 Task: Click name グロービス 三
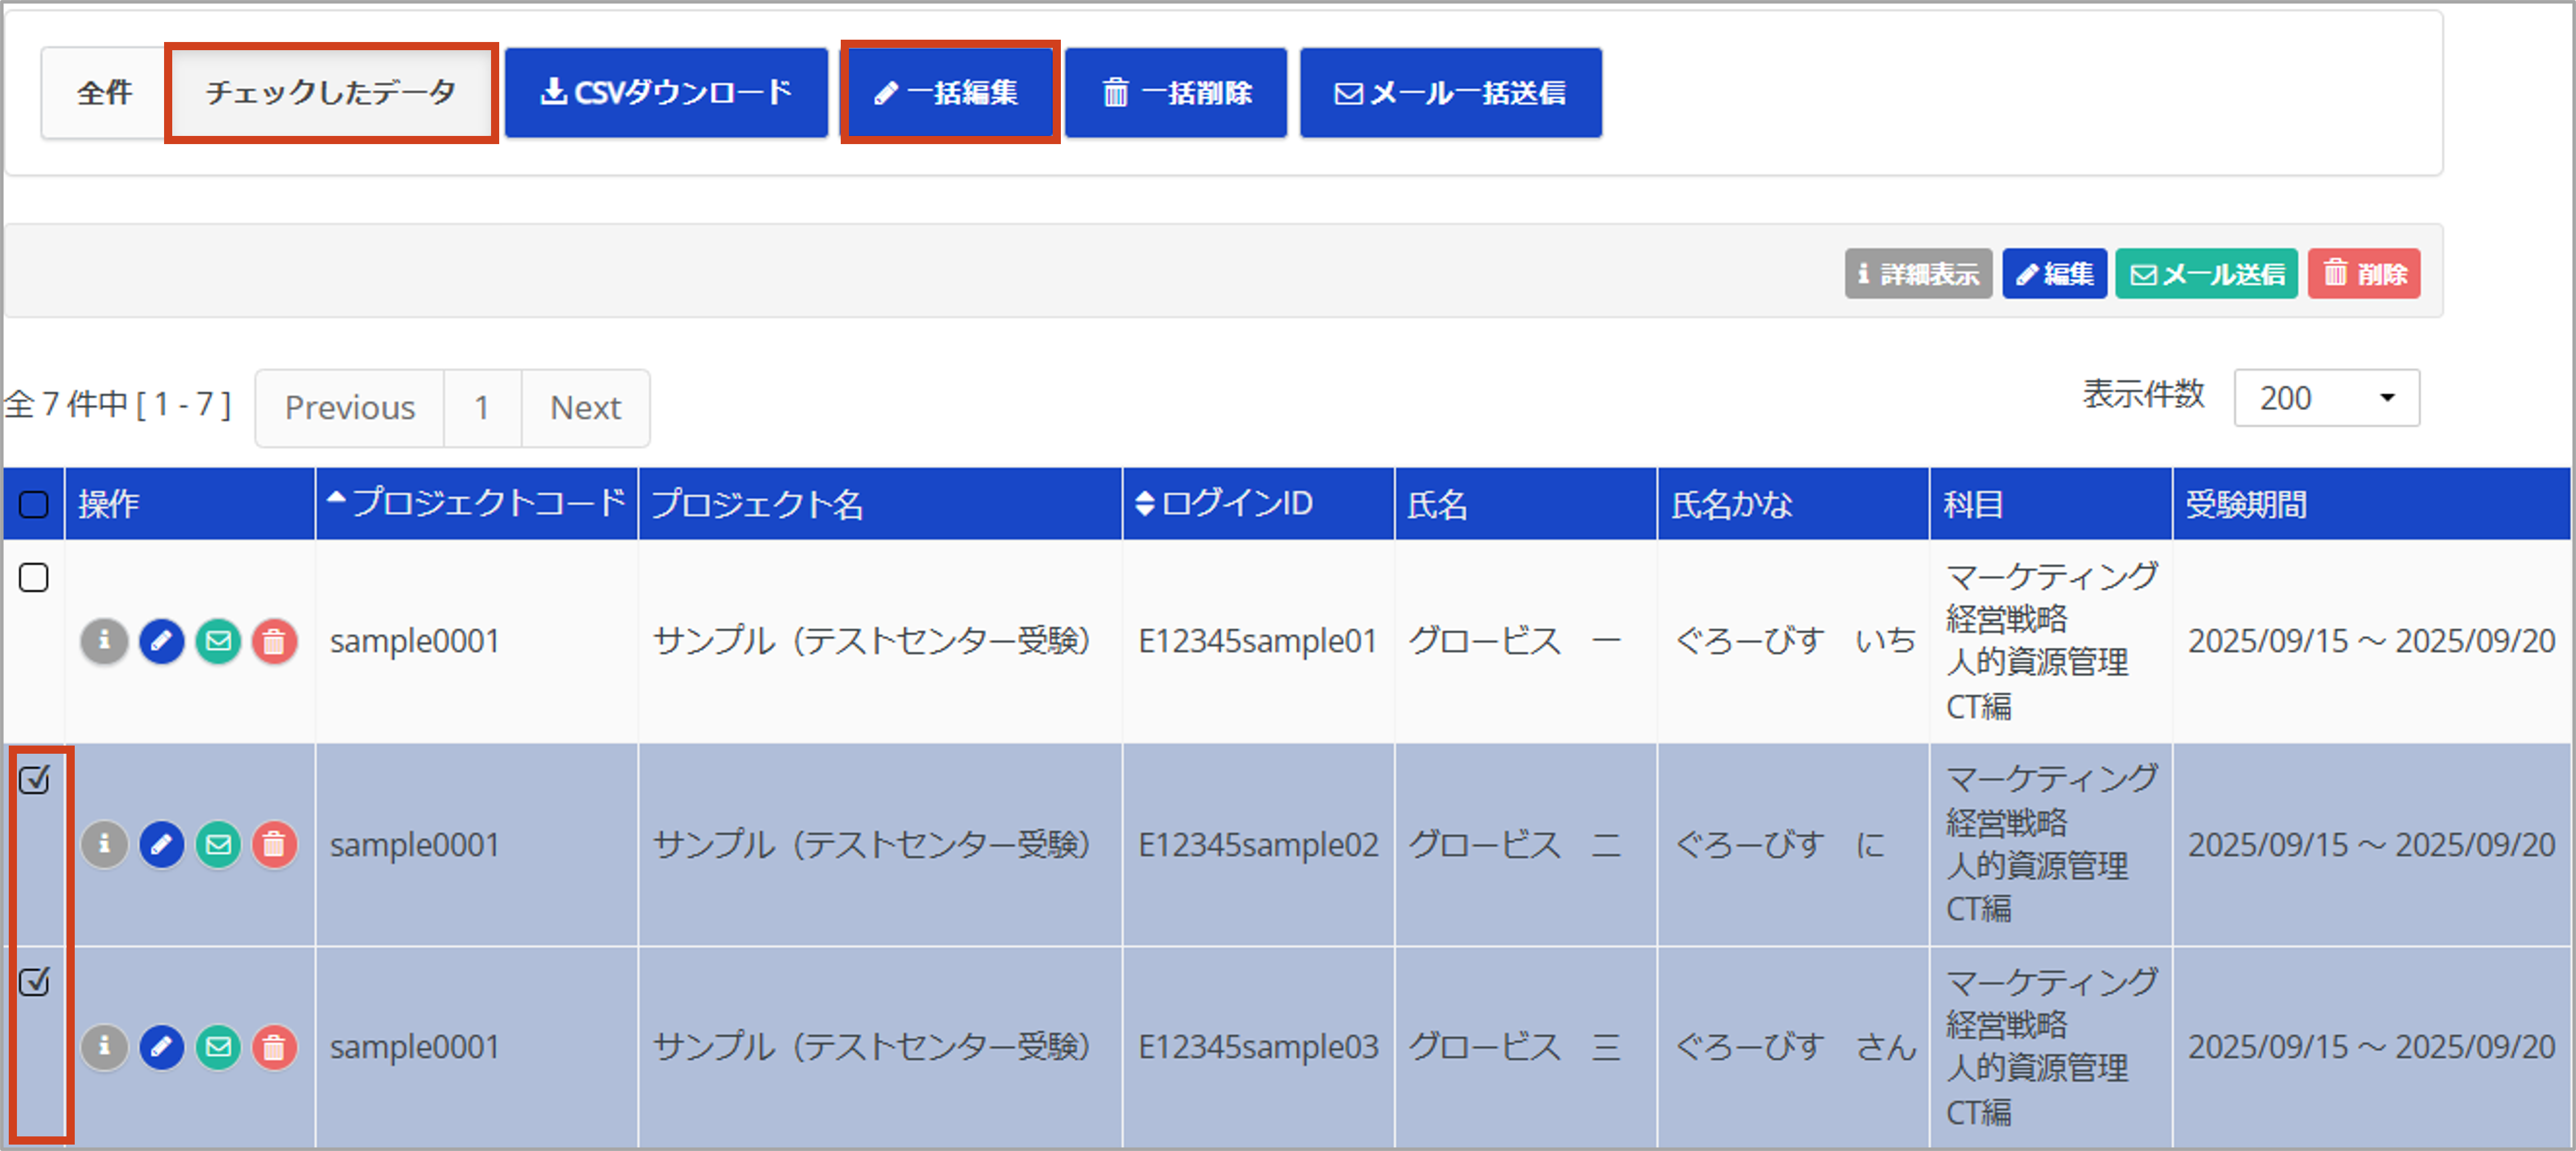coord(1514,1047)
